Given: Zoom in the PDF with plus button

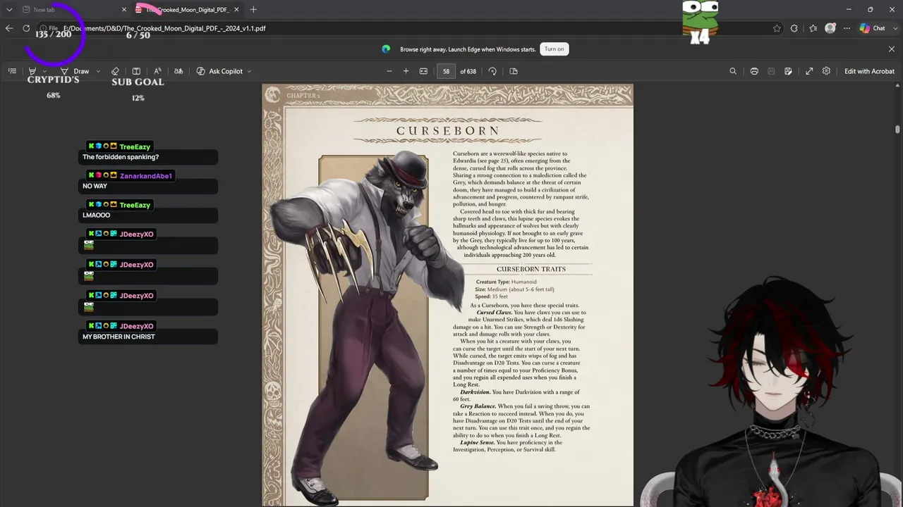Looking at the screenshot, I should tap(406, 71).
